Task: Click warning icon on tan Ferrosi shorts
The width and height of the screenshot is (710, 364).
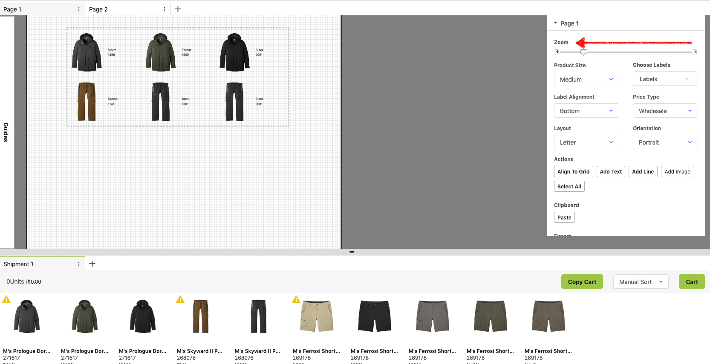Action: click(x=296, y=300)
